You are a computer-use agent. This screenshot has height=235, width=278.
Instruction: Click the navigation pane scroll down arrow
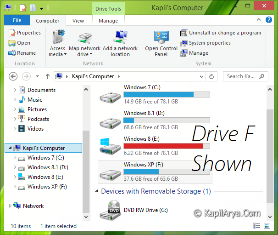point(86,217)
